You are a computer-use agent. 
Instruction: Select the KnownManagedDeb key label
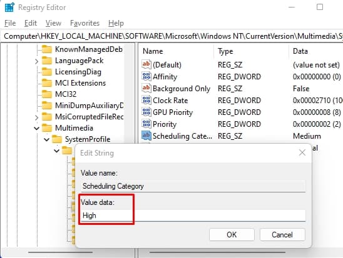coord(89,49)
